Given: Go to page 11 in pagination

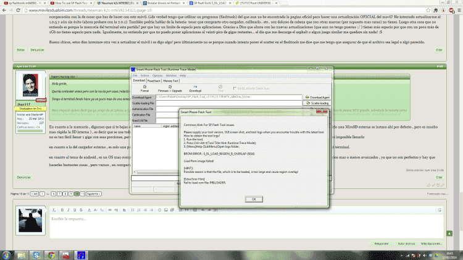Looking at the screenshot, I should pyautogui.click(x=82, y=194).
